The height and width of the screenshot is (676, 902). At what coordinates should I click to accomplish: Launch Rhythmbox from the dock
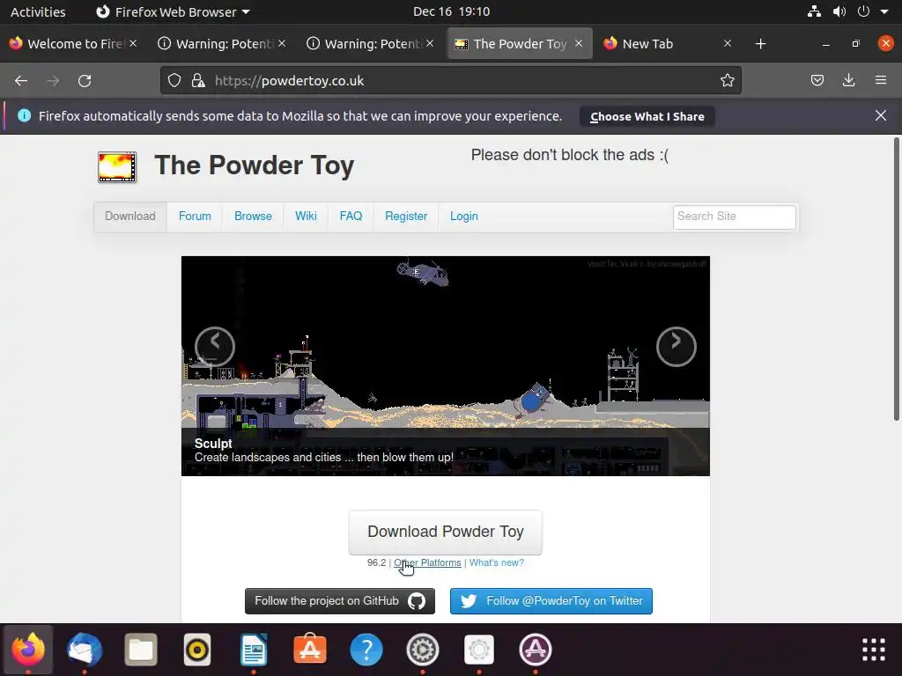(197, 650)
